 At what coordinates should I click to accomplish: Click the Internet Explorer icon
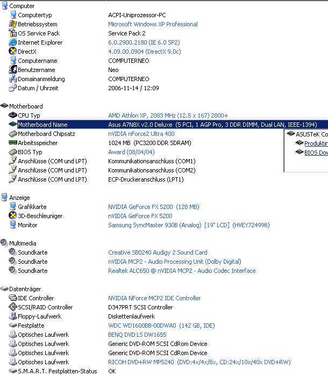coord(13,42)
